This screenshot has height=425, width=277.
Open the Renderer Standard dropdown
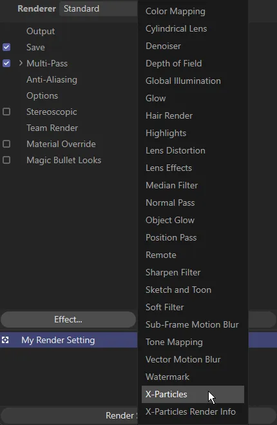(99, 8)
